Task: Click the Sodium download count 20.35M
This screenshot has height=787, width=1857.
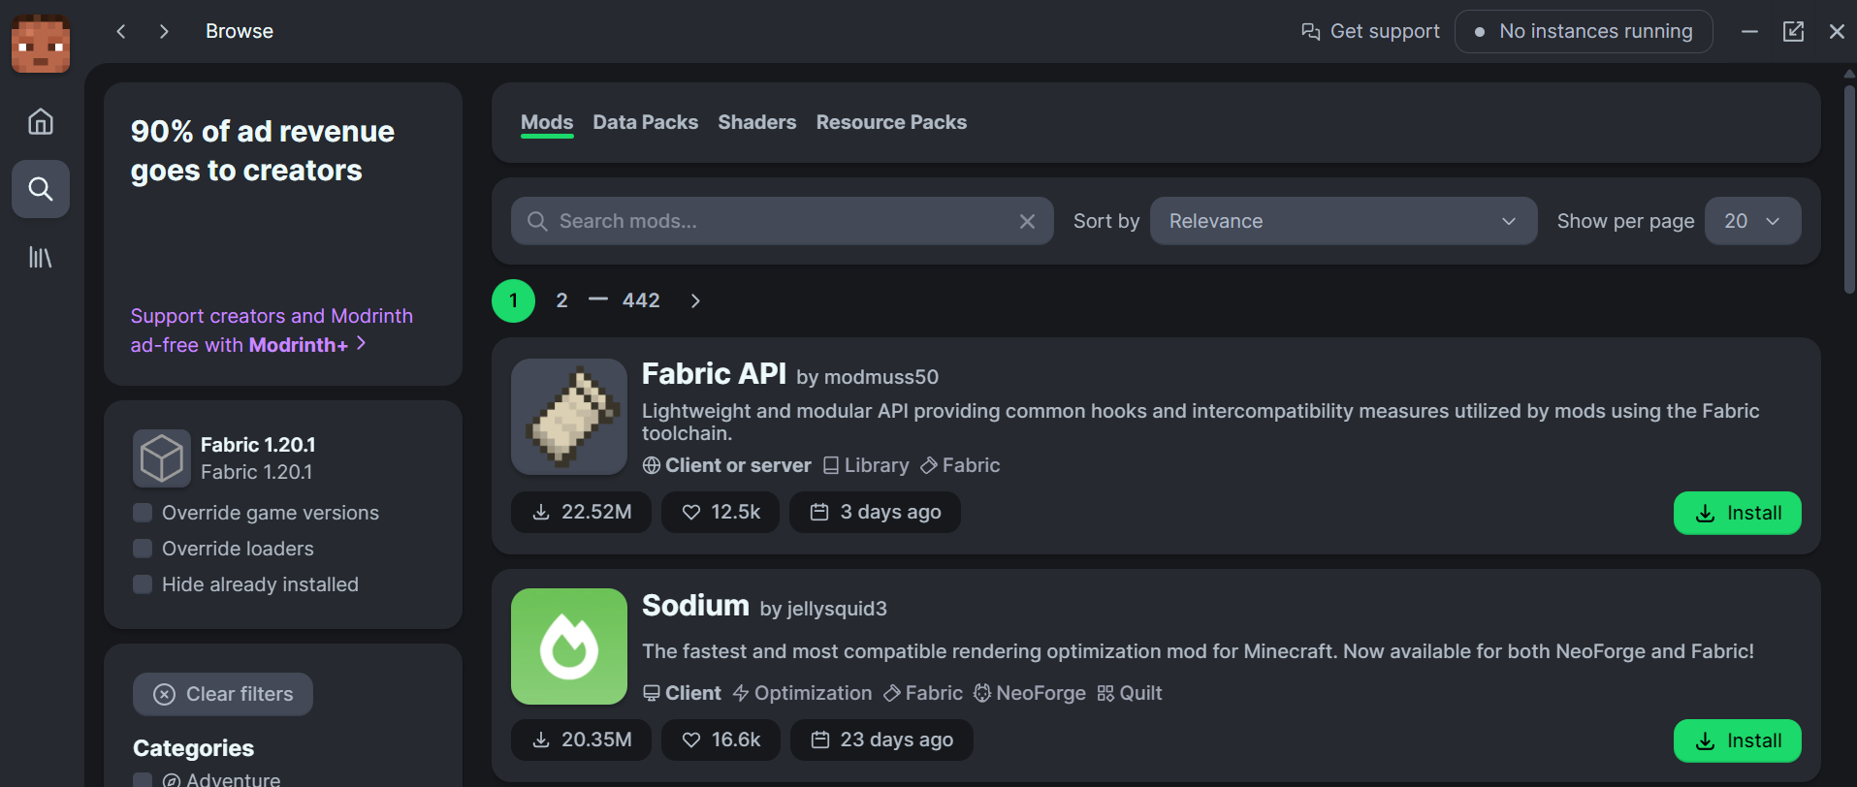Action: [581, 740]
